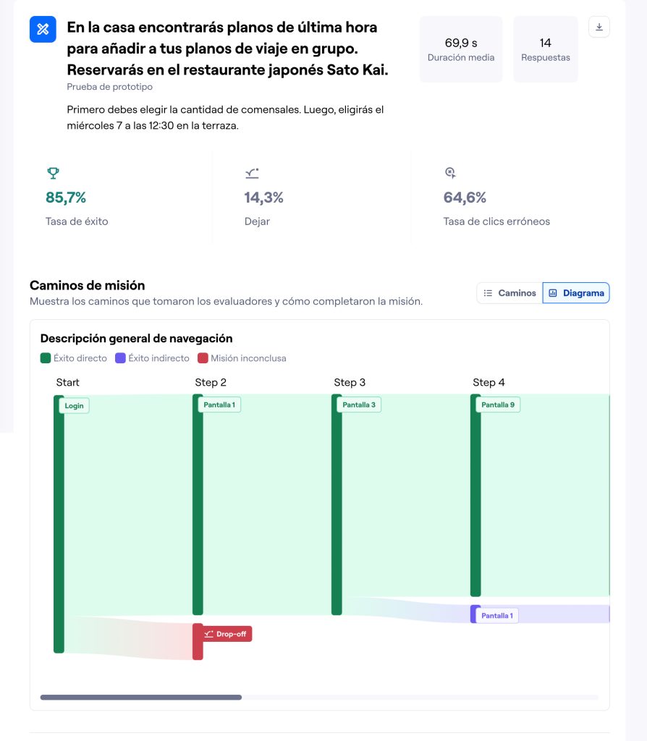Click the purple Pantalla 1 indirect node
This screenshot has width=647, height=741.
coord(497,616)
